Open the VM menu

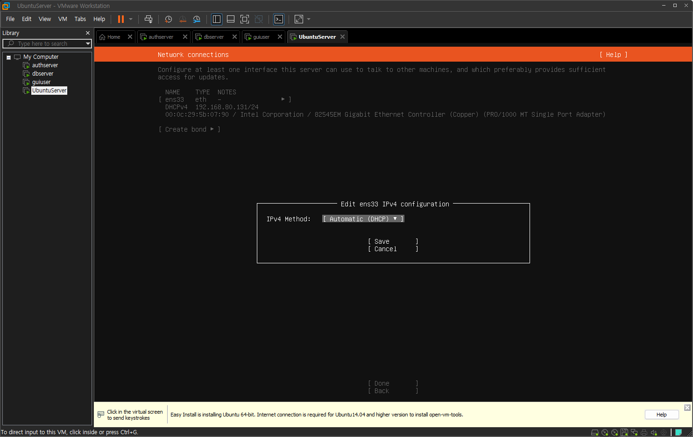63,19
